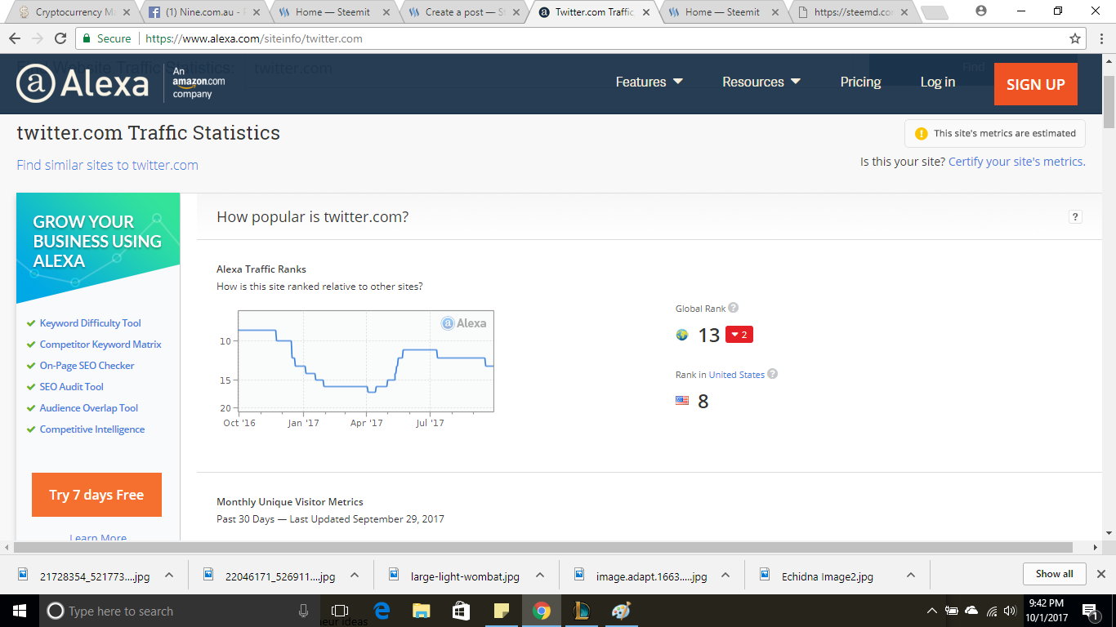Open the League of Legends taskbar icon
Image resolution: width=1116 pixels, height=627 pixels.
tap(581, 611)
